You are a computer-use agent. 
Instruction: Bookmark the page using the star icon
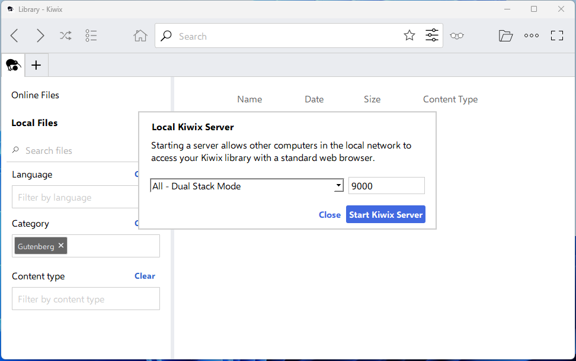point(409,36)
